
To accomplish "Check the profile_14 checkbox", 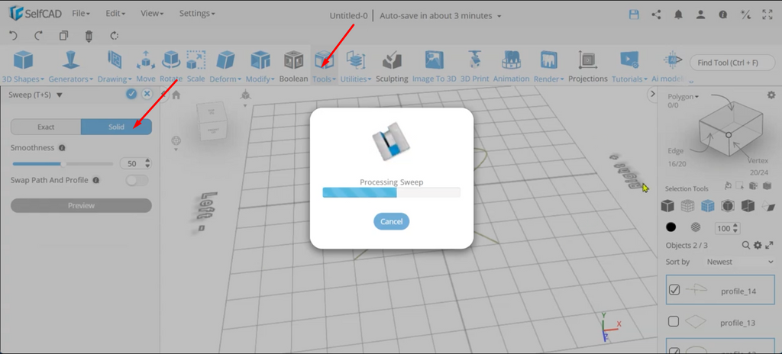I will [x=674, y=290].
